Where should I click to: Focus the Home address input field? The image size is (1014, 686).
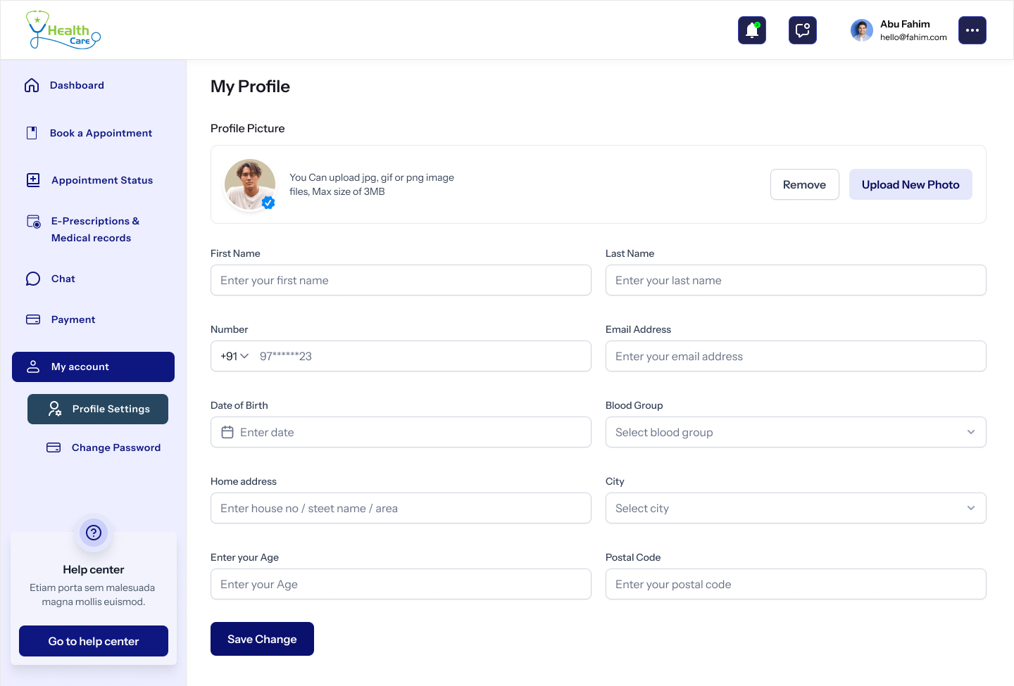[401, 508]
